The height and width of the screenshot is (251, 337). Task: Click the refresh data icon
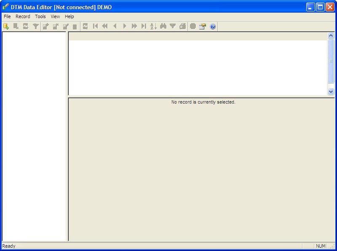86,27
